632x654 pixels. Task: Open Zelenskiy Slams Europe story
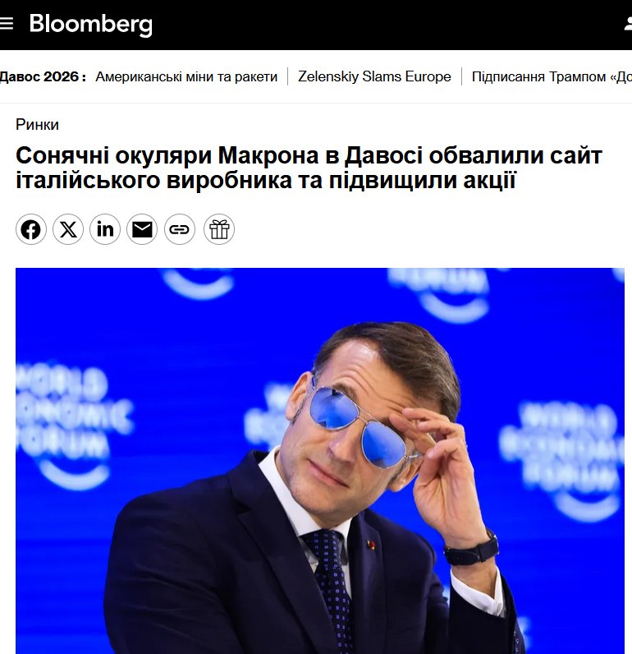pyautogui.click(x=374, y=76)
